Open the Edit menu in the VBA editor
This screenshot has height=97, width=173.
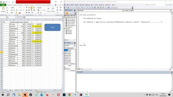[x=68, y=5]
